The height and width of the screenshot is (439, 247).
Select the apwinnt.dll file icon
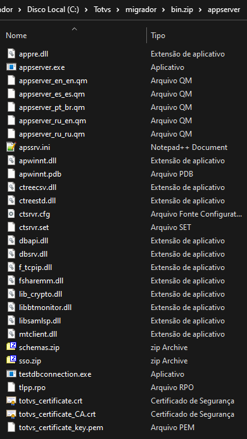tap(11, 161)
